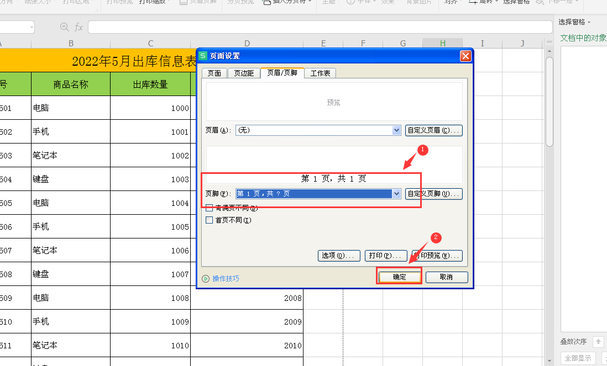Click the up arrow icon next to 叠放次序

(598, 342)
